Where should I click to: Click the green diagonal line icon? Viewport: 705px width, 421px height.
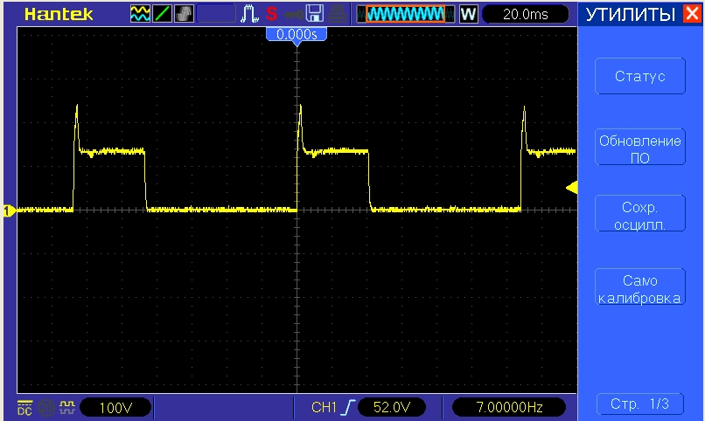tap(163, 14)
